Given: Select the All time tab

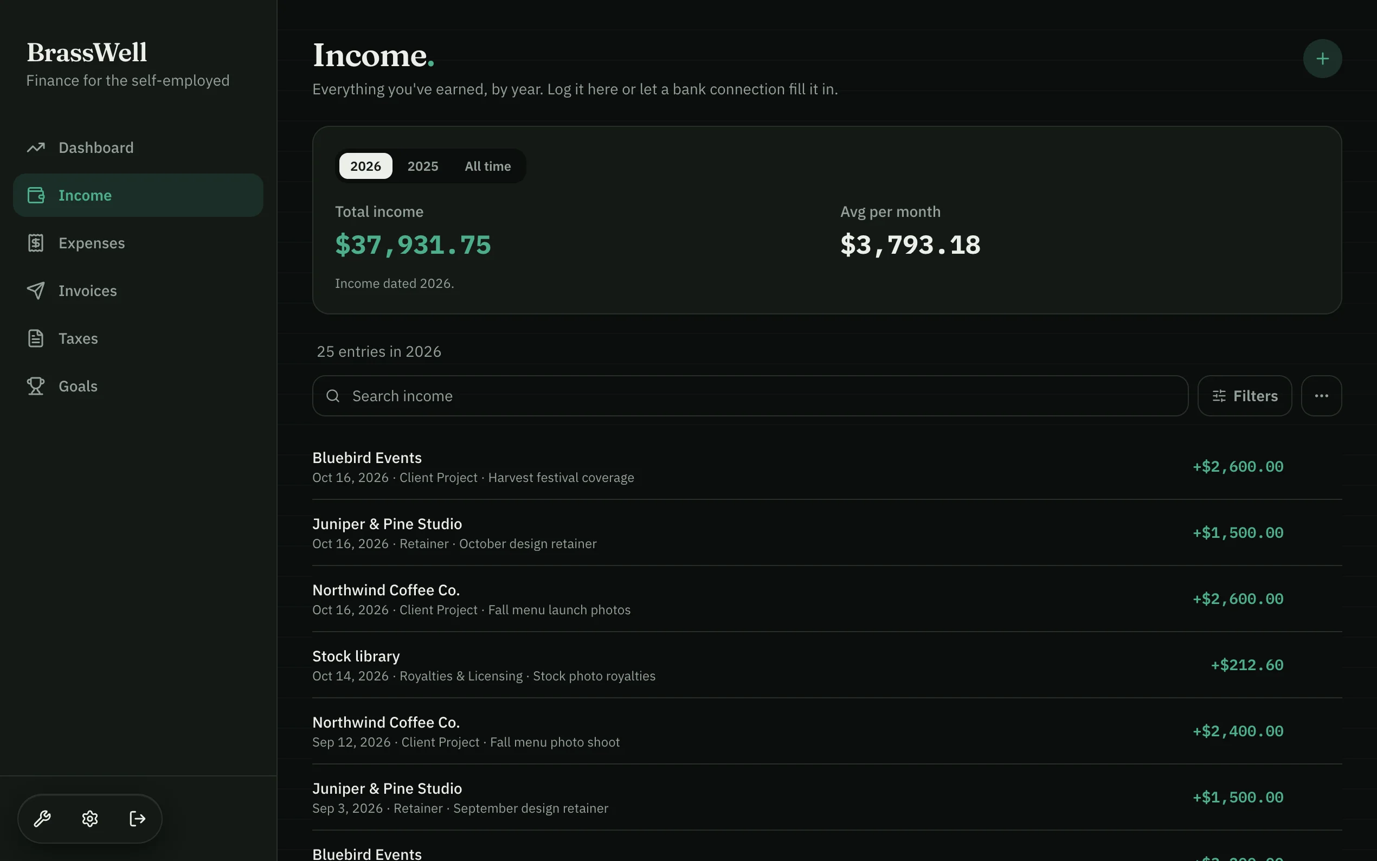Looking at the screenshot, I should (488, 166).
